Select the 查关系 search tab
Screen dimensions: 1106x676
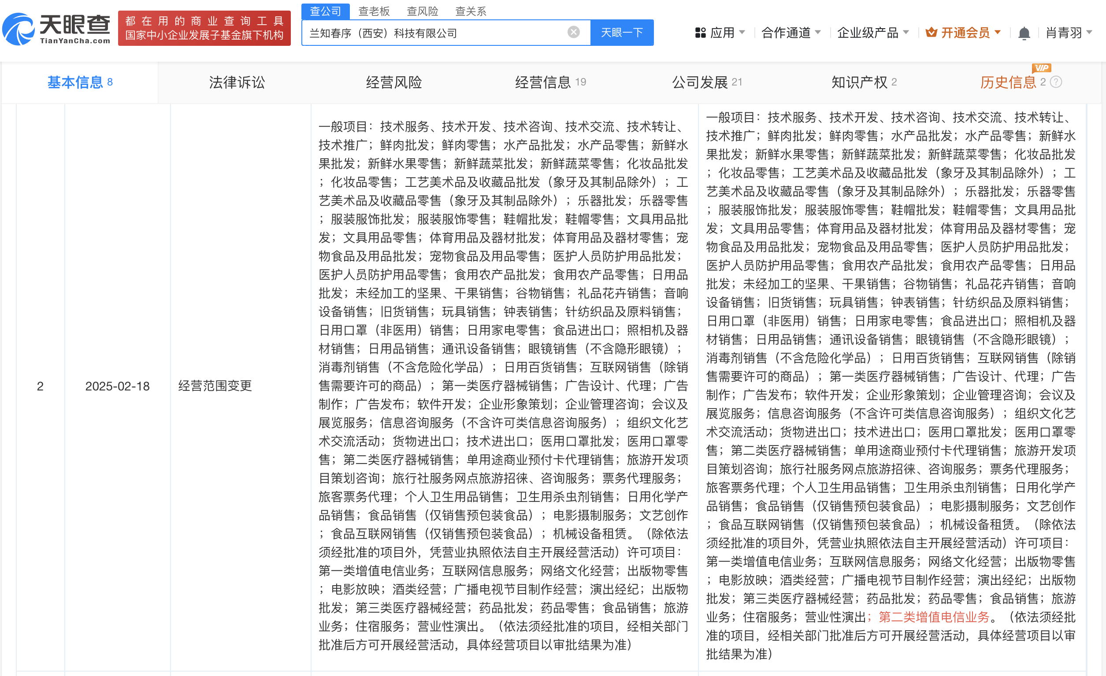click(471, 11)
